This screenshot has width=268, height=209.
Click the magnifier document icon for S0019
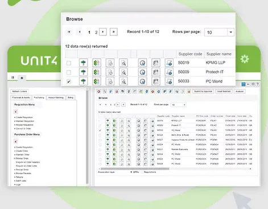pos(123,63)
